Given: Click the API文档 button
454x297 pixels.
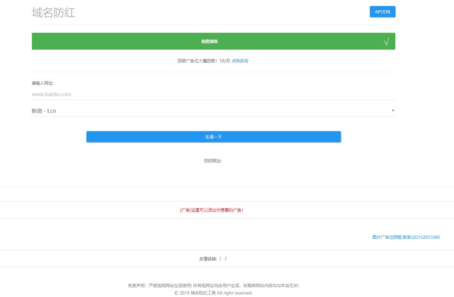Looking at the screenshot, I should point(382,12).
